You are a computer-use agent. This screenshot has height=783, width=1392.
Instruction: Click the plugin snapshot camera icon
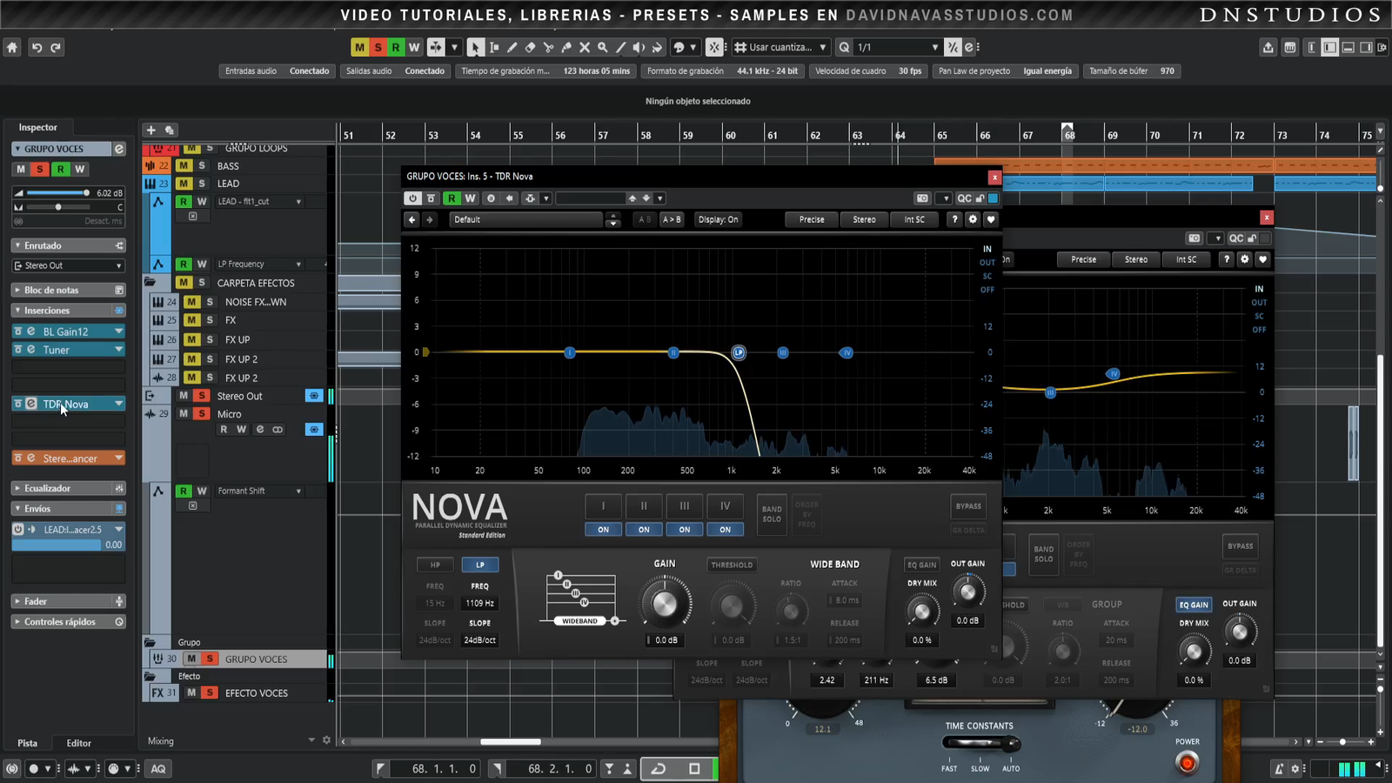[x=923, y=198]
